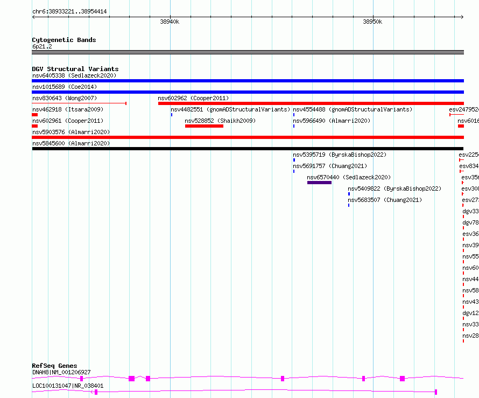Open nsv5691757 (Chuang2021) variant

[x=330, y=166]
